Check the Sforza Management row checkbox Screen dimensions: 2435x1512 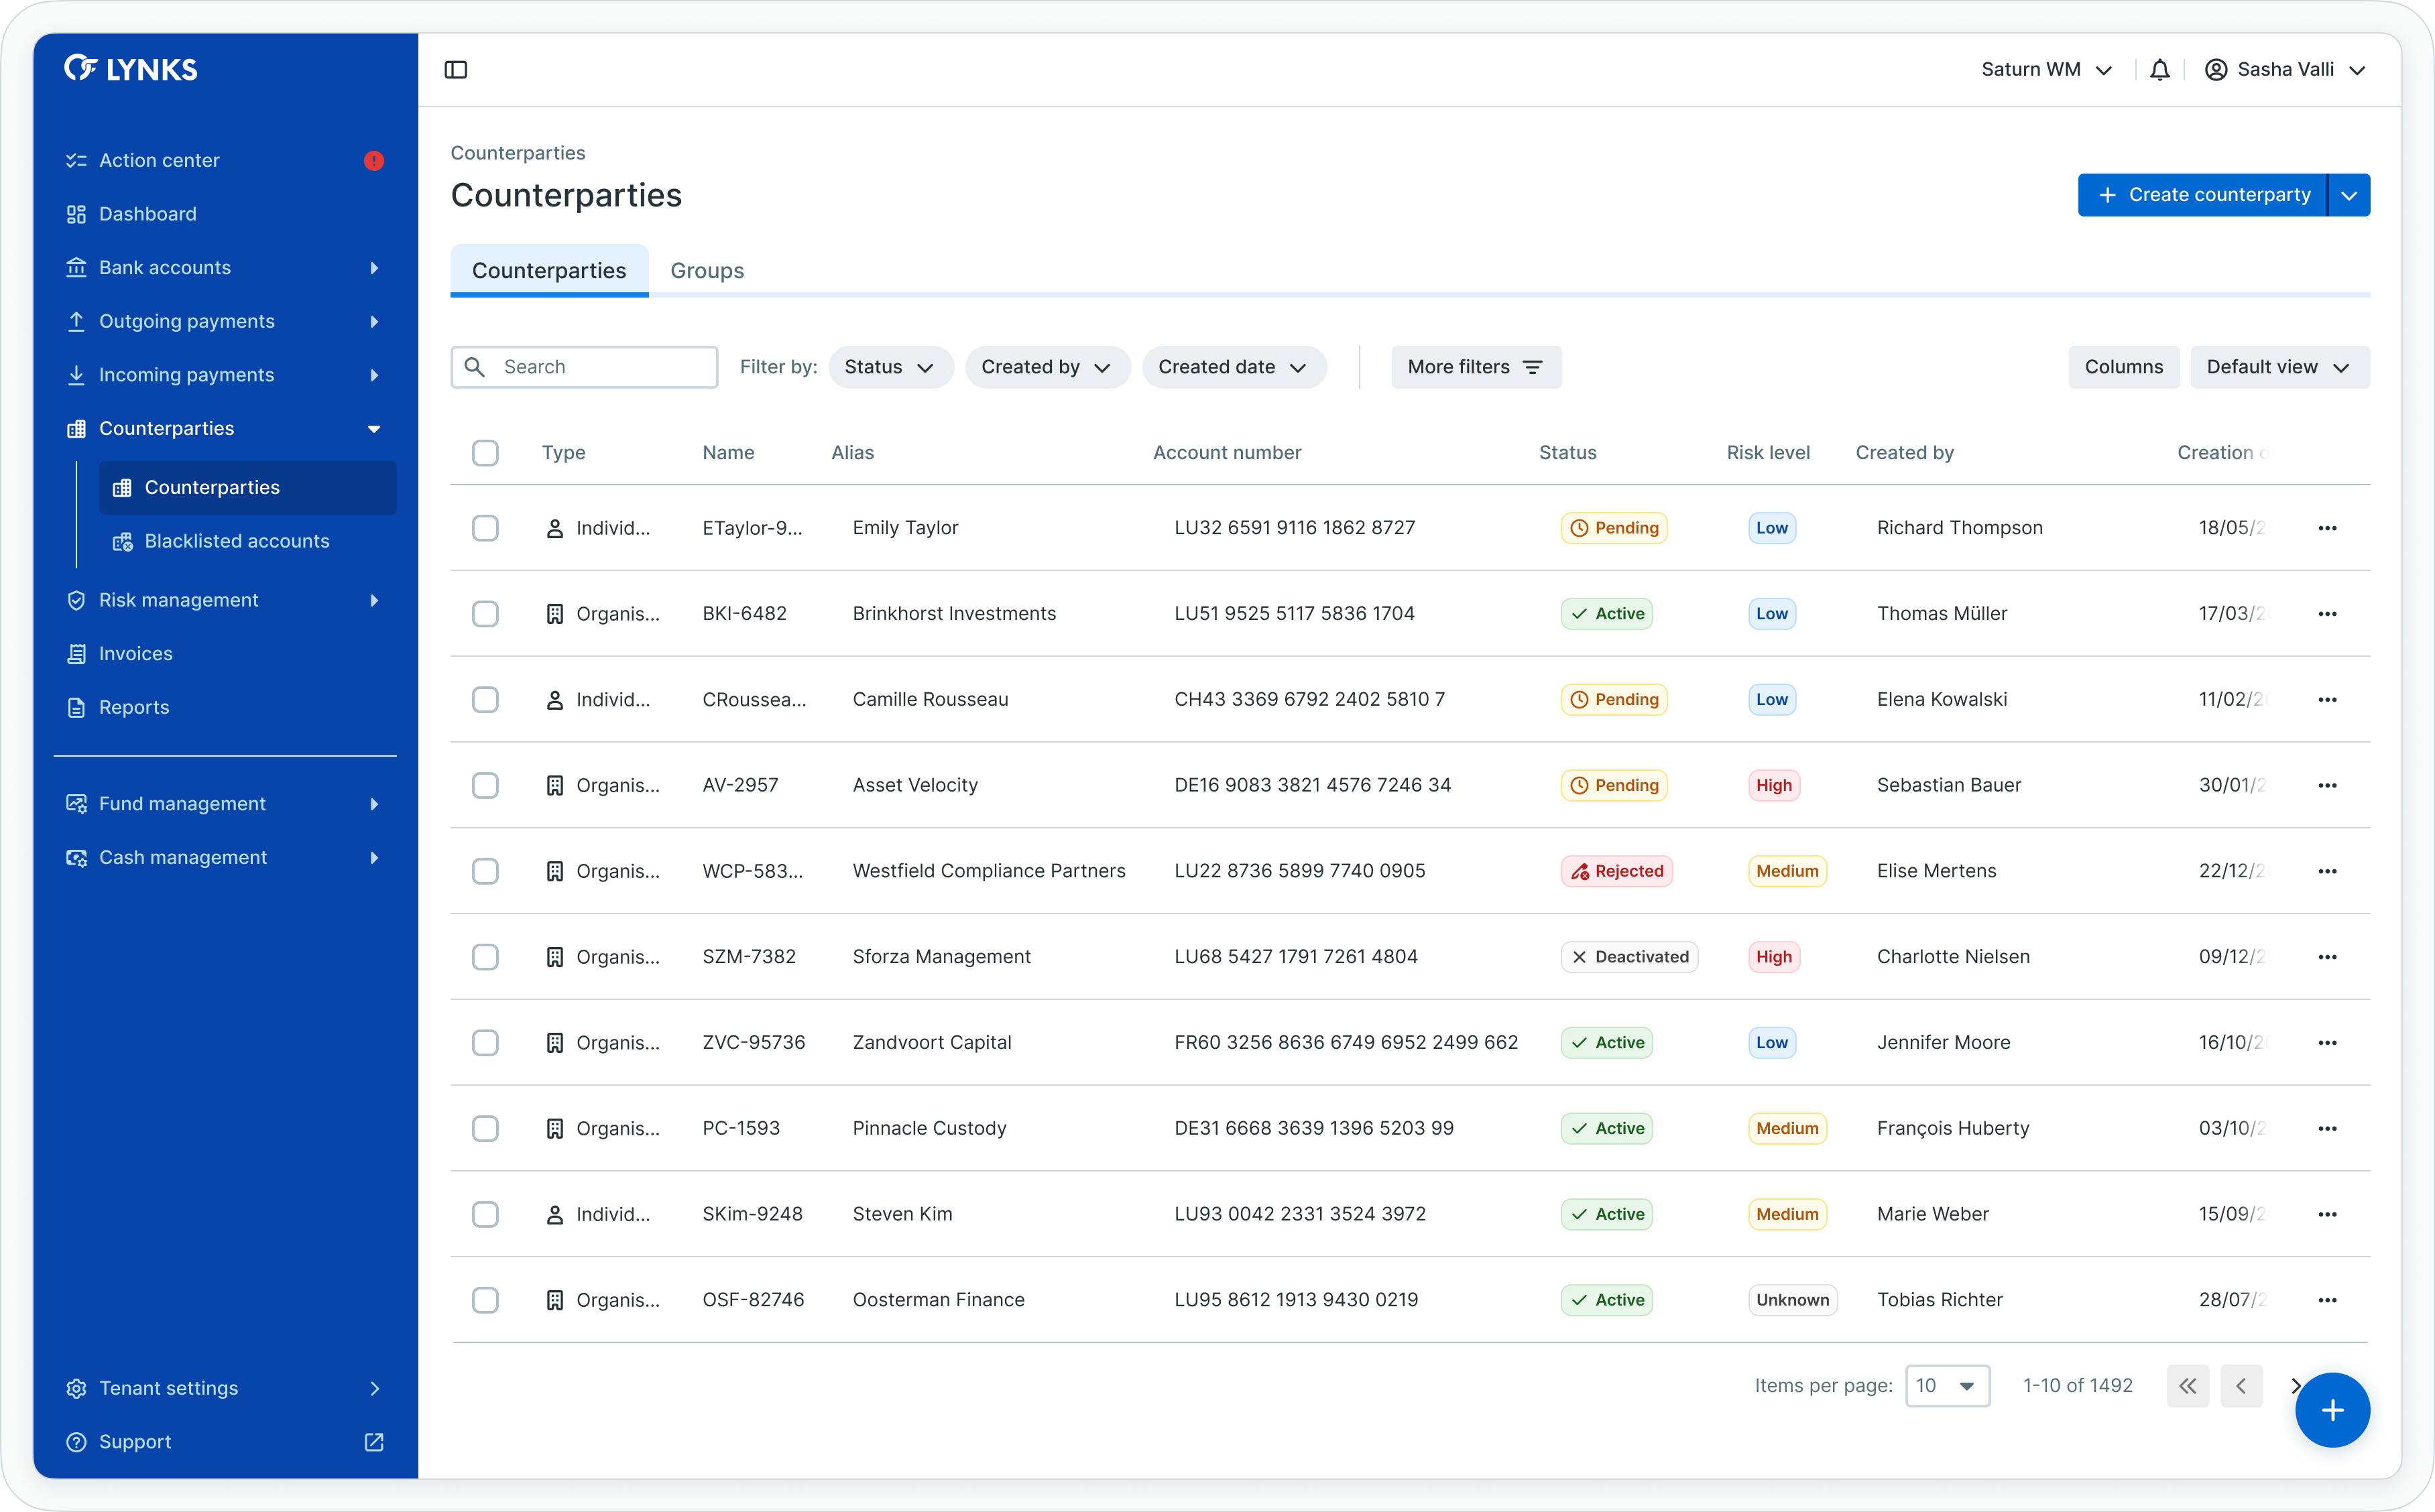pos(485,957)
